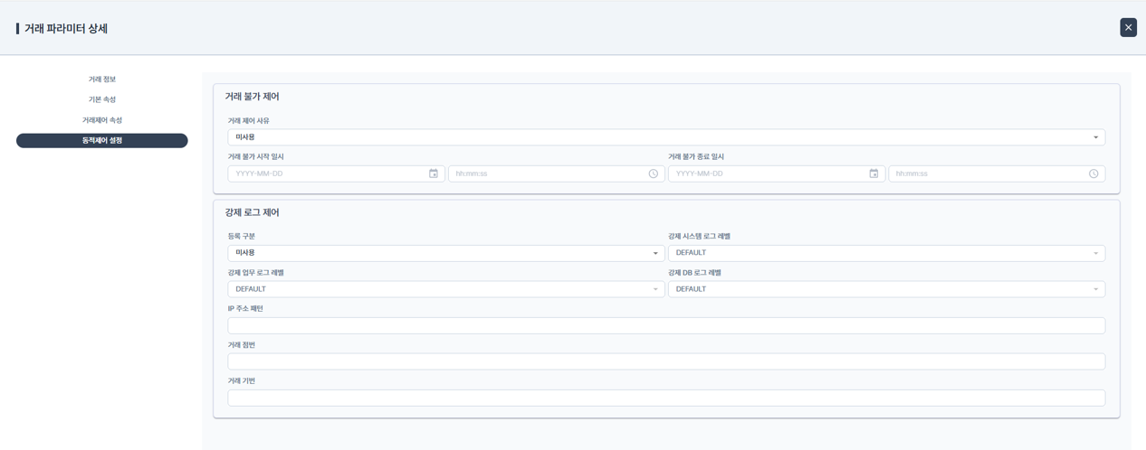Expand the 강제 업무 로그 레벨 dropdown
The height and width of the screenshot is (450, 1146).
pos(446,289)
